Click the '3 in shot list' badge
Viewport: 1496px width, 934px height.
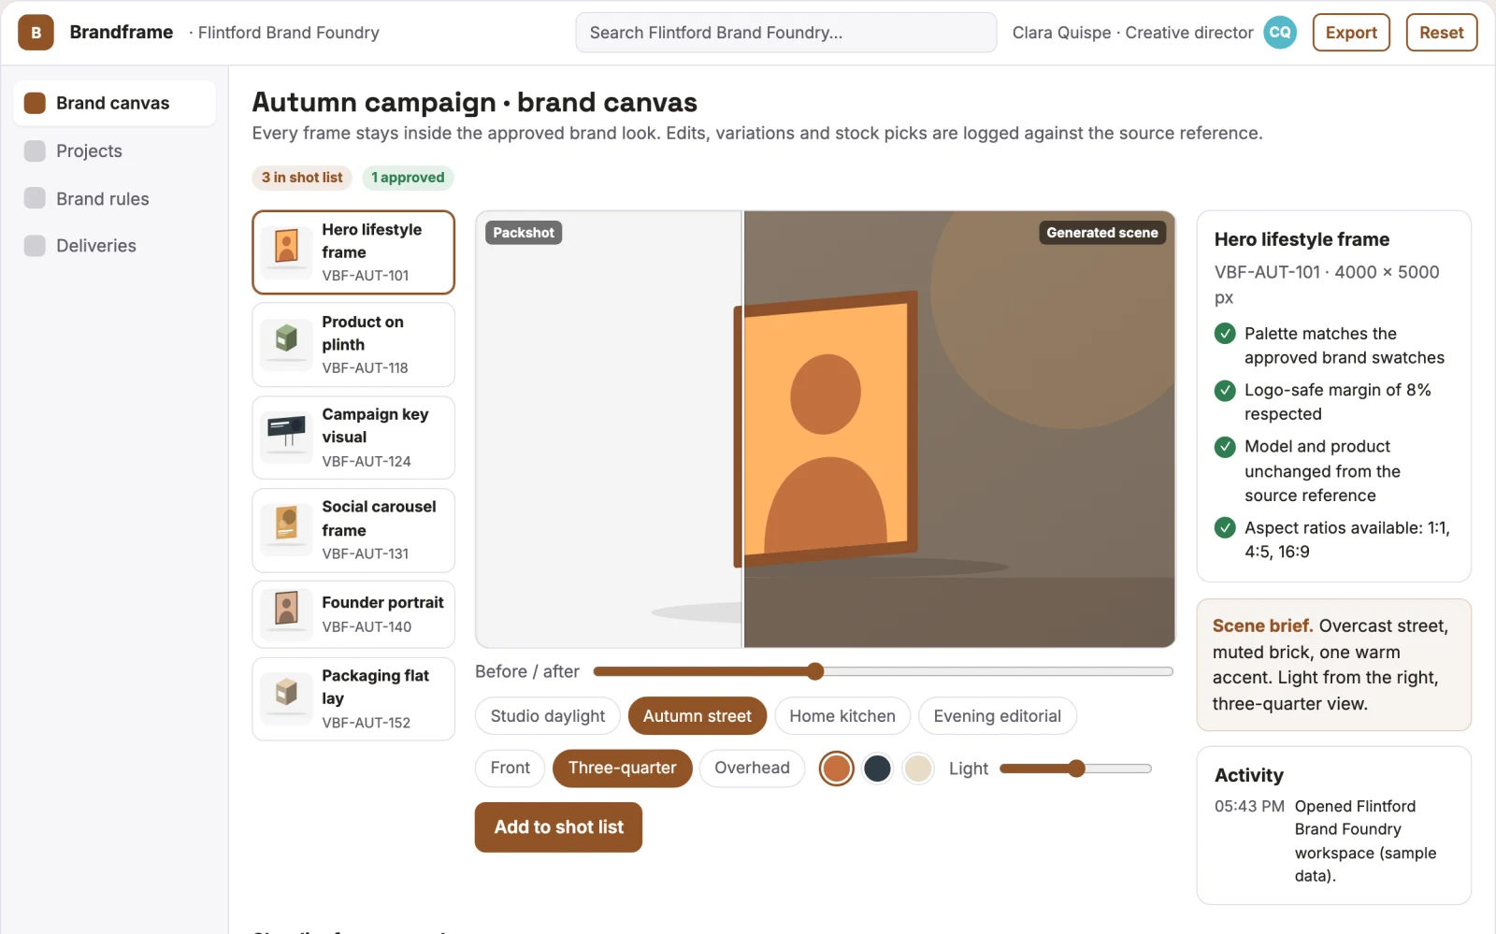coord(302,178)
